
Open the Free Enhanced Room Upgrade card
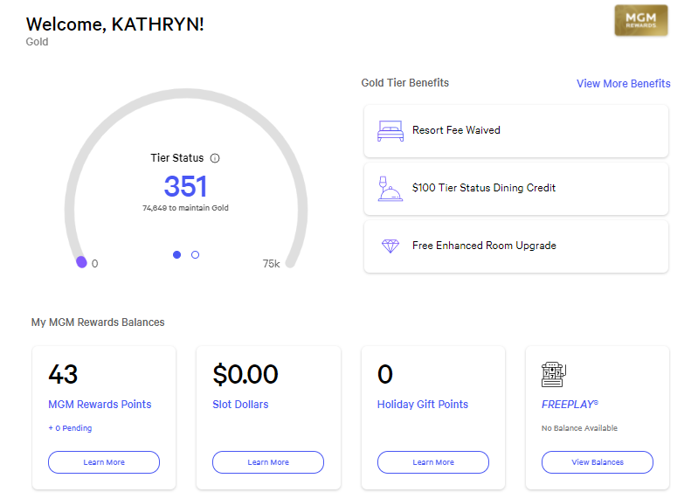[x=516, y=246]
